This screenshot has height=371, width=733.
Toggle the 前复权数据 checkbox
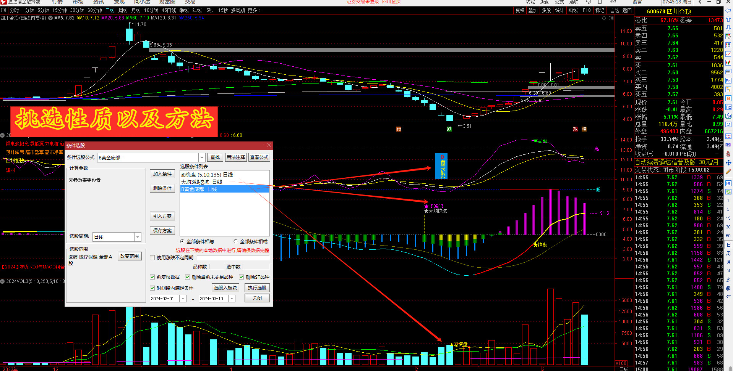tap(152, 277)
